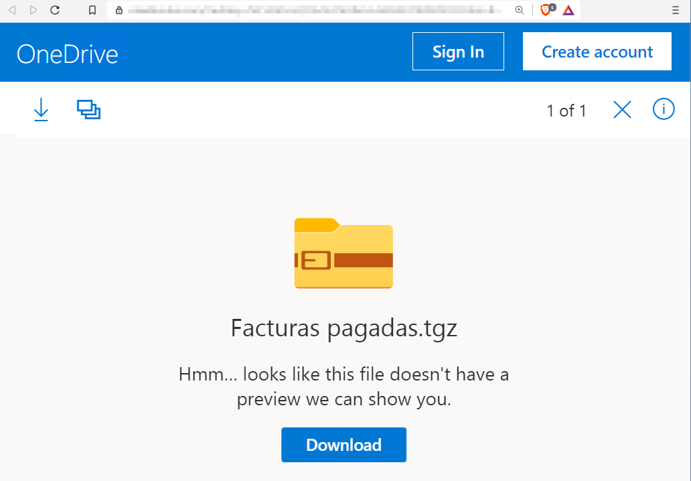The height and width of the screenshot is (481, 691).
Task: Open the browser hamburger menu
Action: click(x=675, y=10)
